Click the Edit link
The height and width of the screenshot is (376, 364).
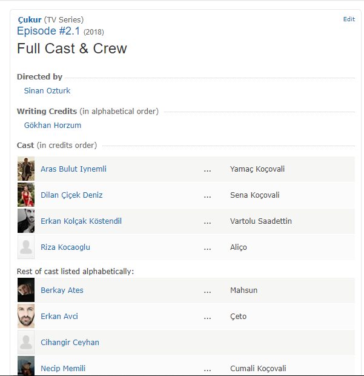(x=349, y=19)
